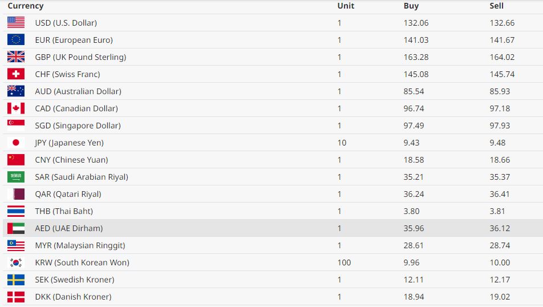Image resolution: width=543 pixels, height=307 pixels.
Task: Click the Qatari flag icon
Action: pos(16,194)
